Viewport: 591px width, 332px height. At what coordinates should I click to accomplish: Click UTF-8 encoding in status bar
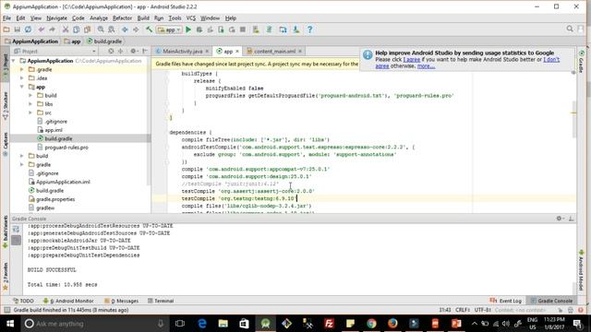tap(482, 310)
